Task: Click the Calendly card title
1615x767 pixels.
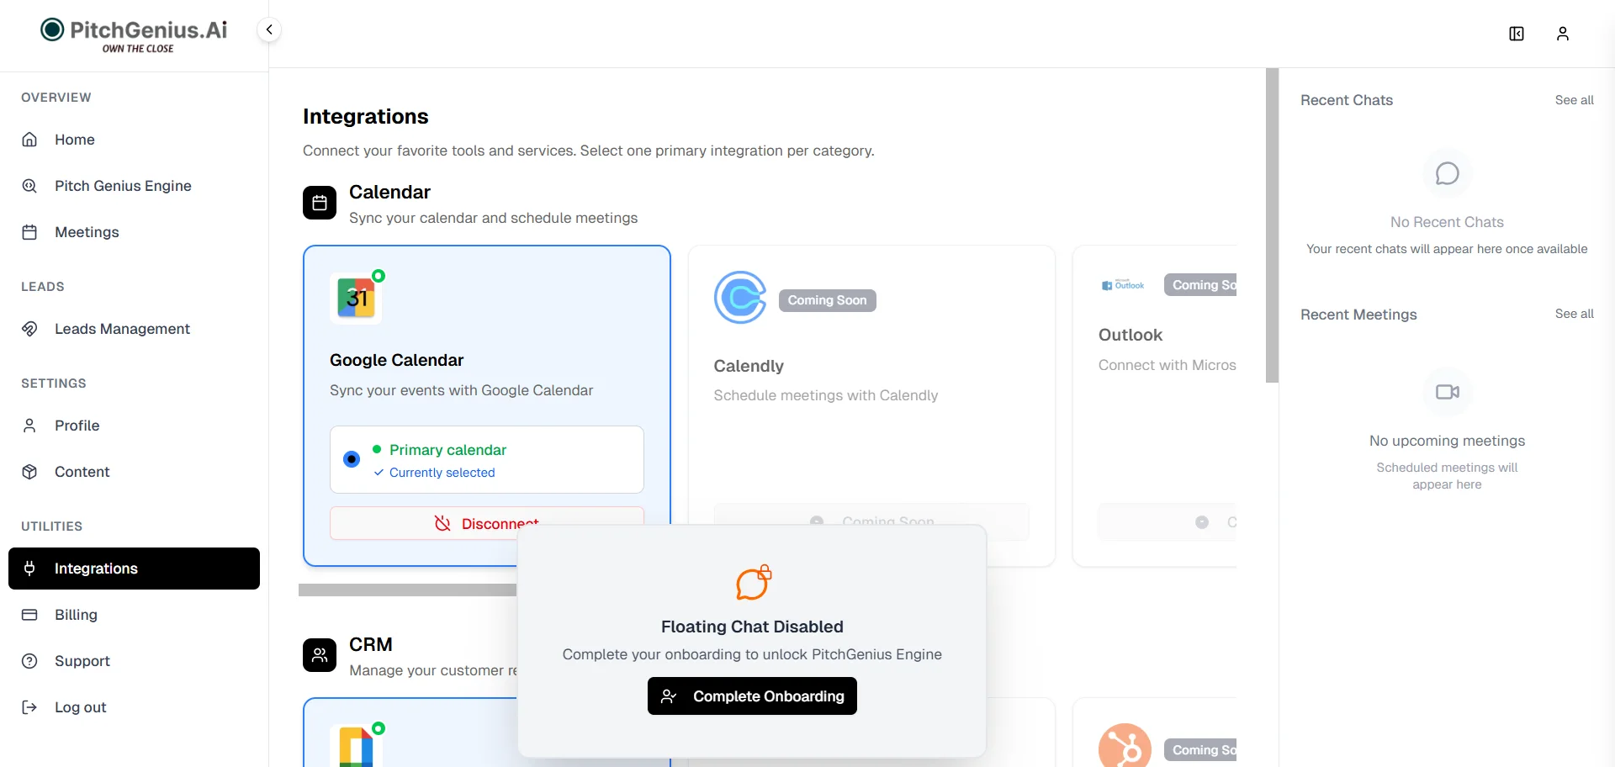Action: tap(749, 366)
